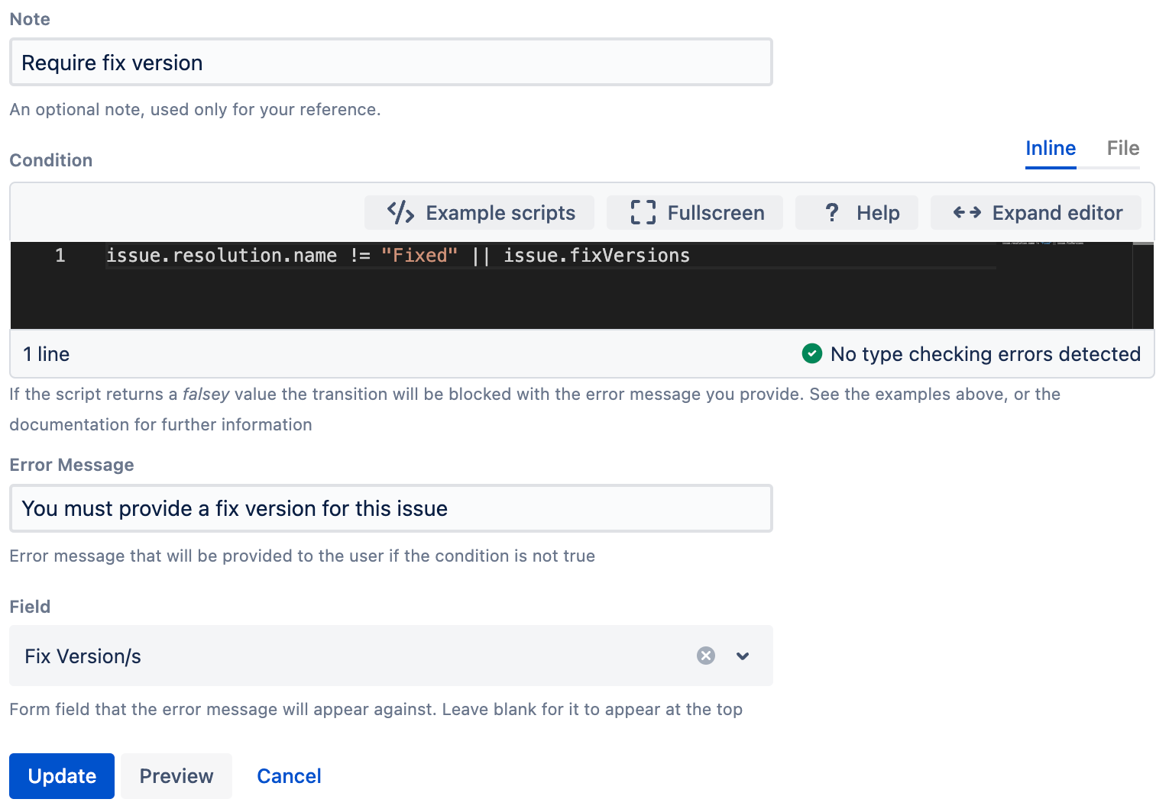The image size is (1169, 812).
Task: Switch to the File tab
Action: tap(1122, 148)
